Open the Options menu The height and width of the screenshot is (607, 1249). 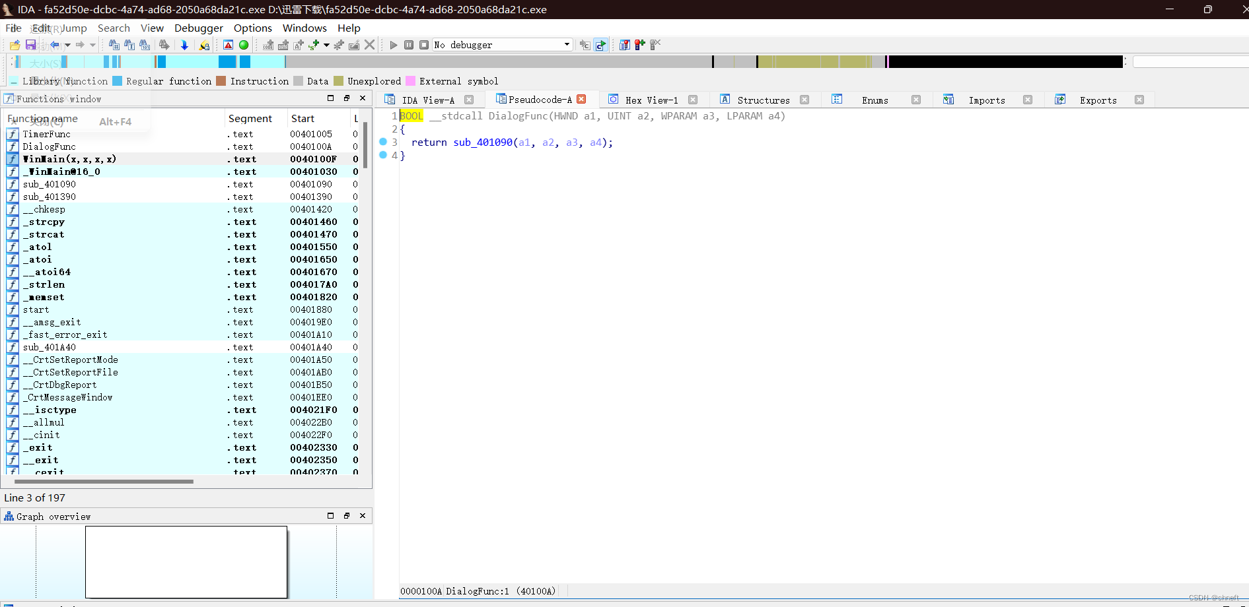(253, 28)
